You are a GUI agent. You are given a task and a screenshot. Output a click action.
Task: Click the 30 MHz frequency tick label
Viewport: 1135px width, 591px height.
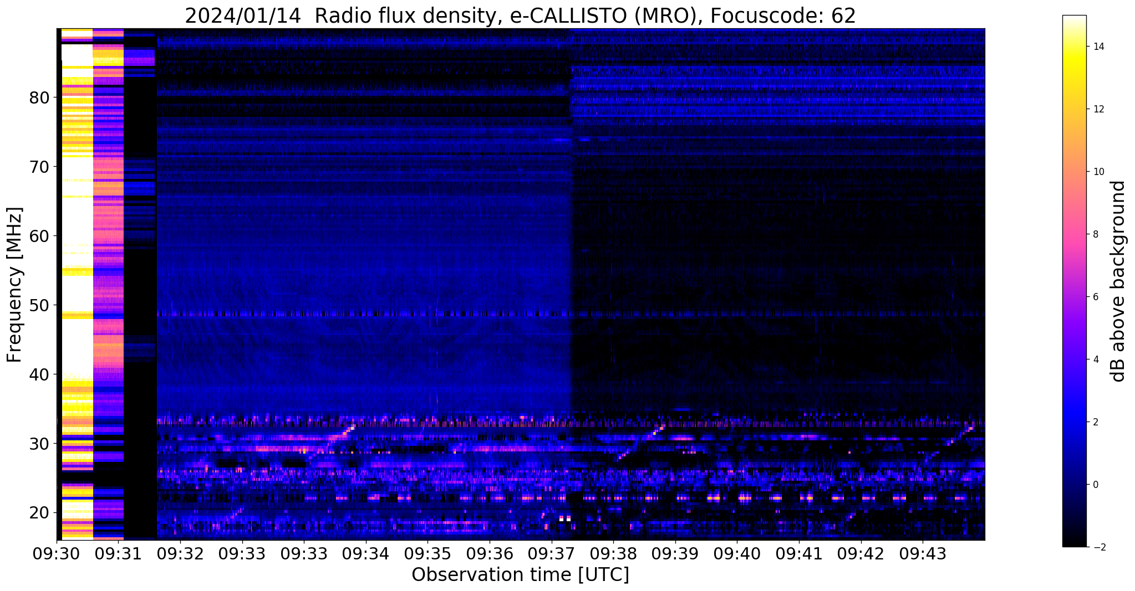(x=39, y=444)
